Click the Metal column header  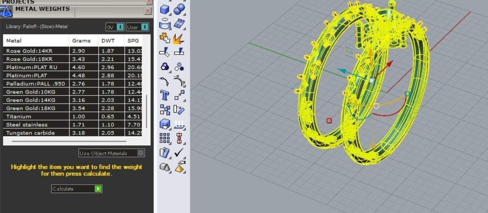36,41
